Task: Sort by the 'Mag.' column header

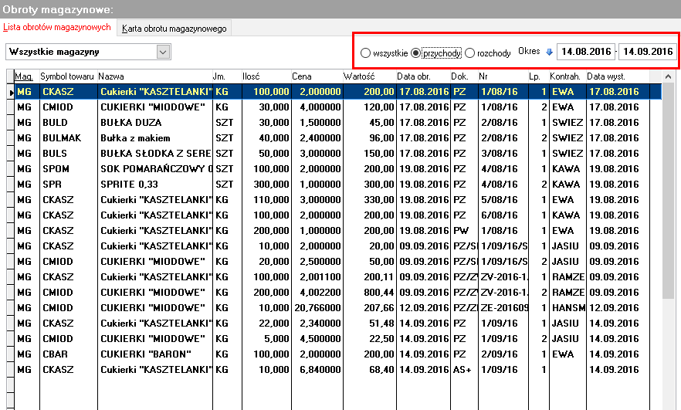Action: 26,76
